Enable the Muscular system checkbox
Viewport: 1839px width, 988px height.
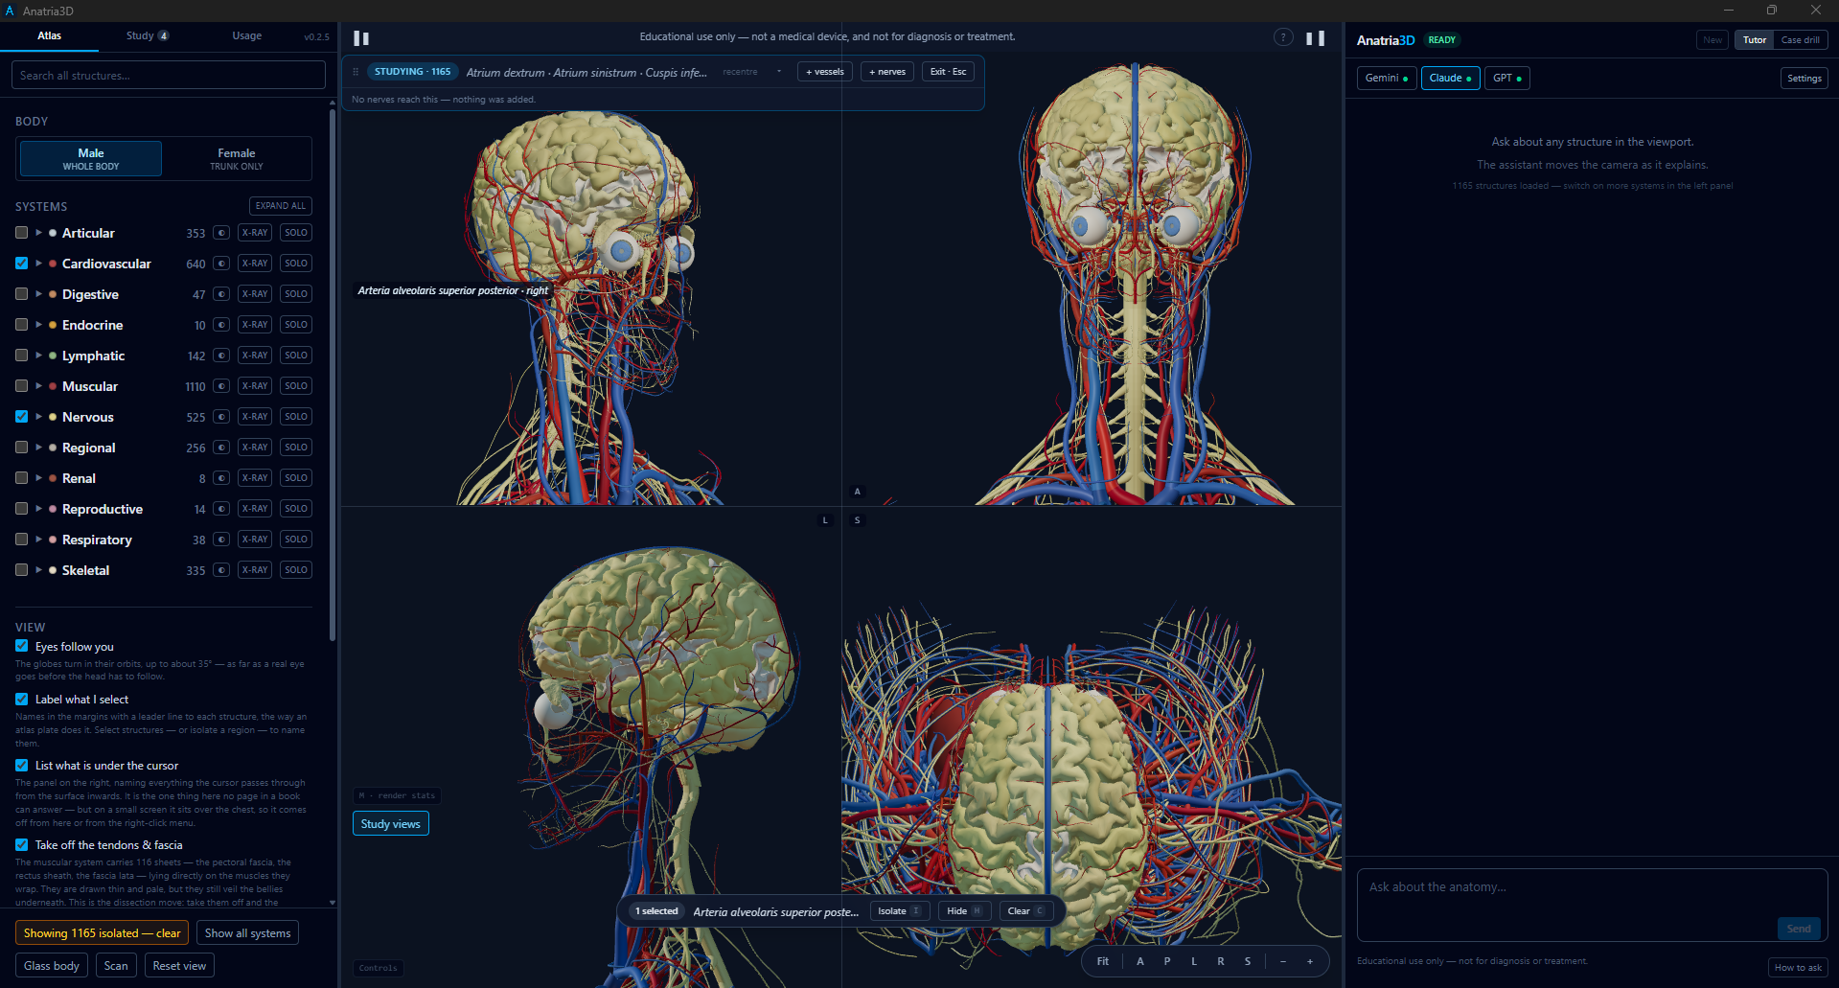tap(22, 386)
